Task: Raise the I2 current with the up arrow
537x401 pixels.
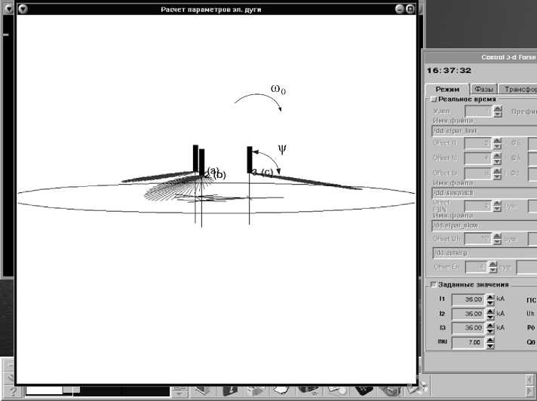Action: [x=490, y=311]
